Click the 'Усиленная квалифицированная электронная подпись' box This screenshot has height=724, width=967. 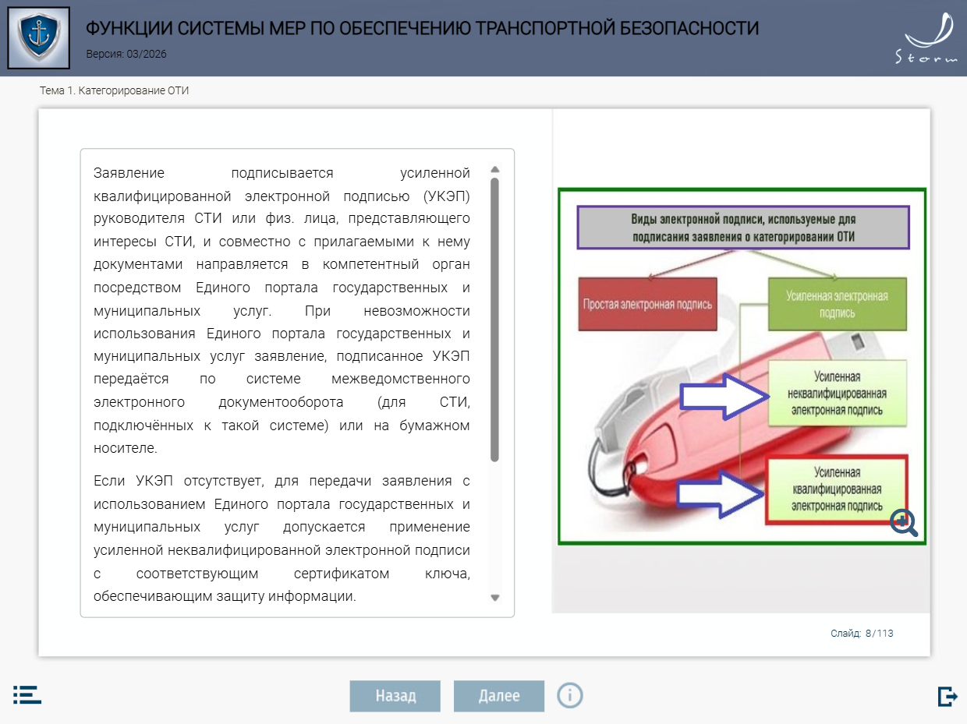[x=838, y=489]
